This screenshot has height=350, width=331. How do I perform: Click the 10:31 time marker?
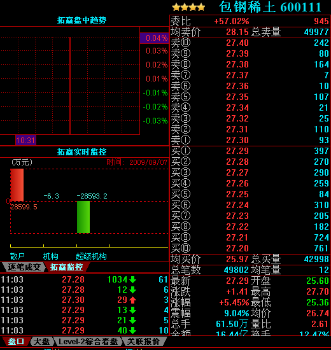pyautogui.click(x=25, y=141)
